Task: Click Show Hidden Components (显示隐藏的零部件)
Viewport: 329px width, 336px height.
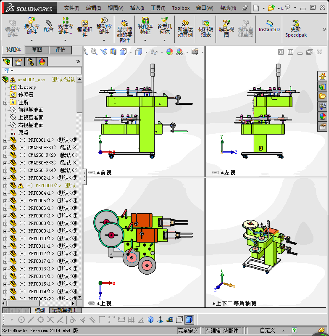Action: tap(124, 31)
